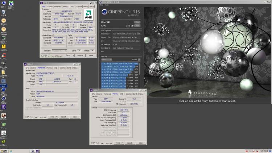Screen dimensions: 272x153
Task: Launch the 3DMark Vantage desktop shortcut
Action: (4, 31)
